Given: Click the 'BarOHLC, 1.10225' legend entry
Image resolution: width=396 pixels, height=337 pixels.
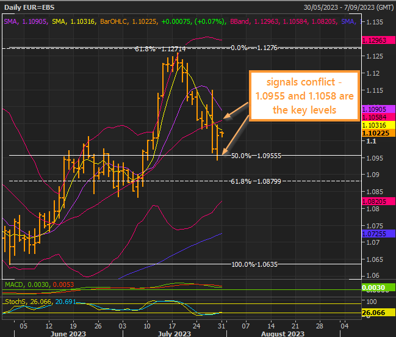Looking at the screenshot, I should (x=129, y=21).
